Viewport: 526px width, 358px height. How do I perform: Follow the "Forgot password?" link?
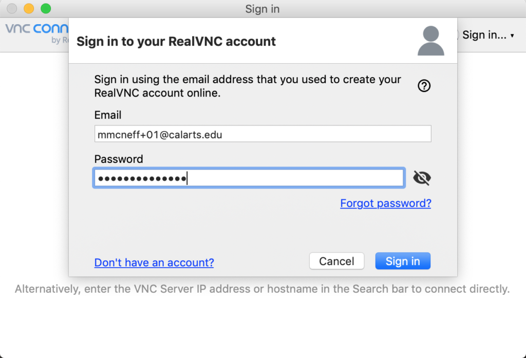385,203
